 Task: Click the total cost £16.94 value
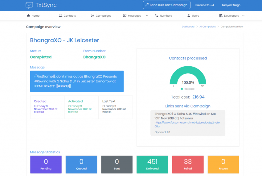point(198,97)
